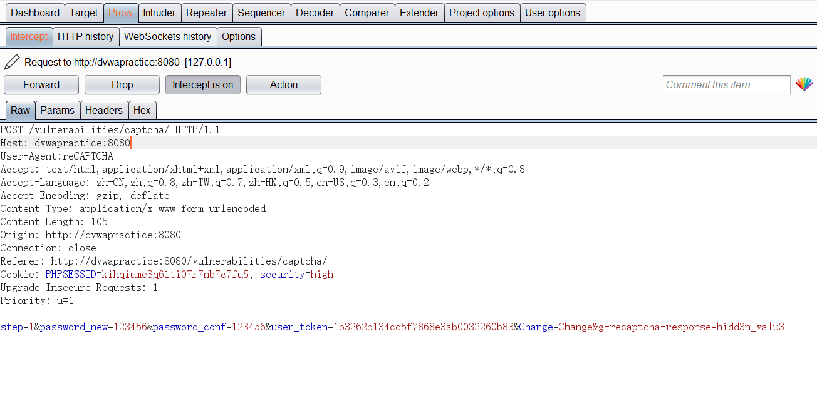
Task: Click the pencil edit icon beside request target
Action: (12, 62)
